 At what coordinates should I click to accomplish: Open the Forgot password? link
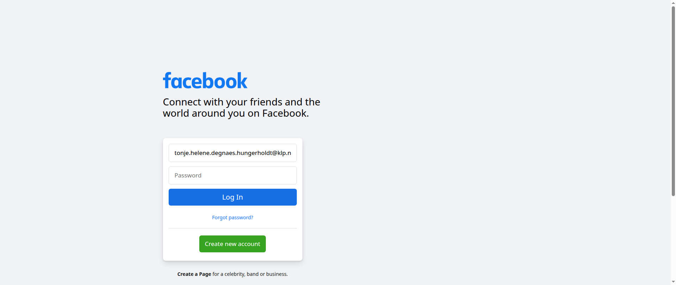point(232,218)
